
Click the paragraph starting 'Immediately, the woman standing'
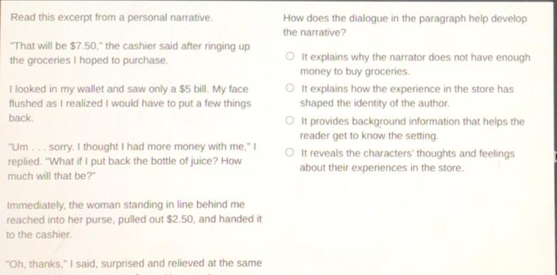tap(134, 220)
